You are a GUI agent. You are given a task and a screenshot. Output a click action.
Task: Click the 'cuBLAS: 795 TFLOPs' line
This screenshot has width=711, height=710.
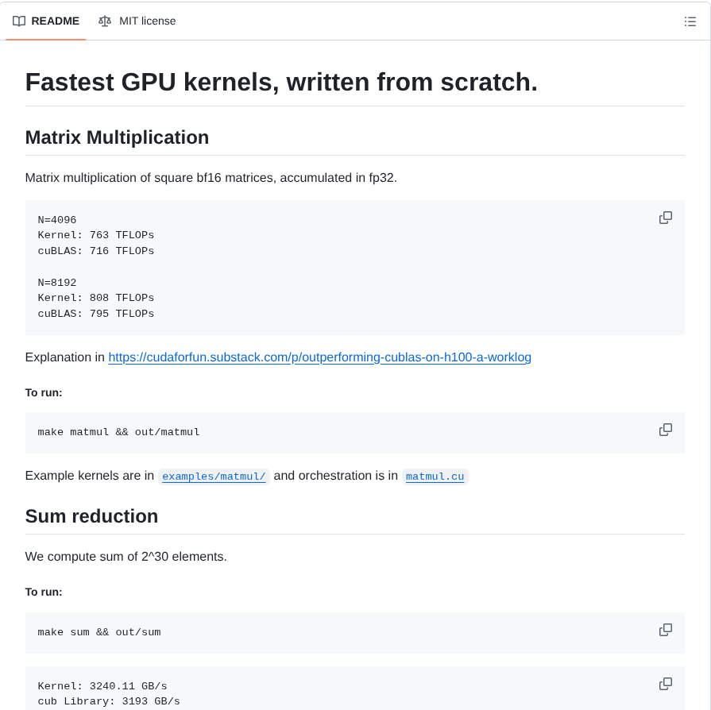coord(95,313)
